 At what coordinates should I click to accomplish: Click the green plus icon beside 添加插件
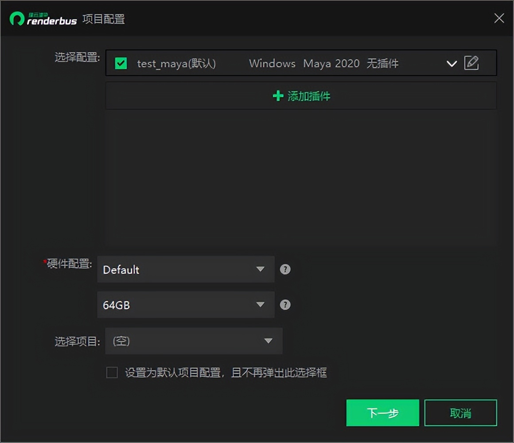278,96
